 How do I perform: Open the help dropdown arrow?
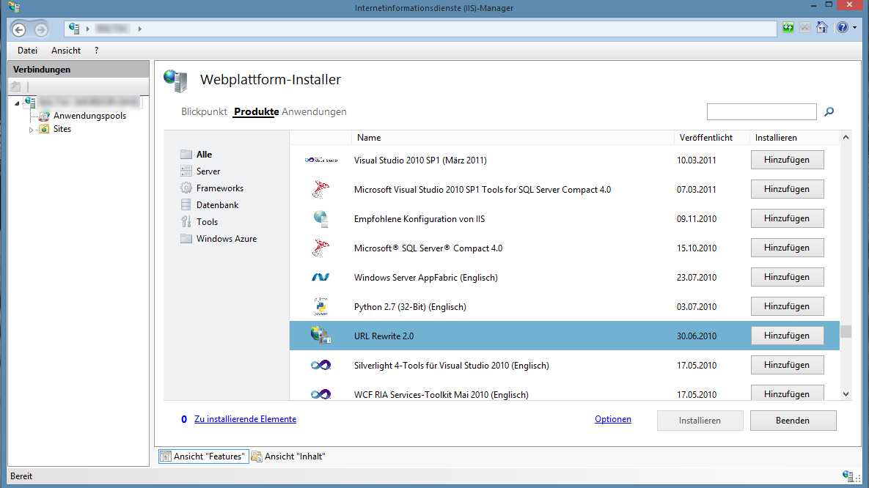854,28
